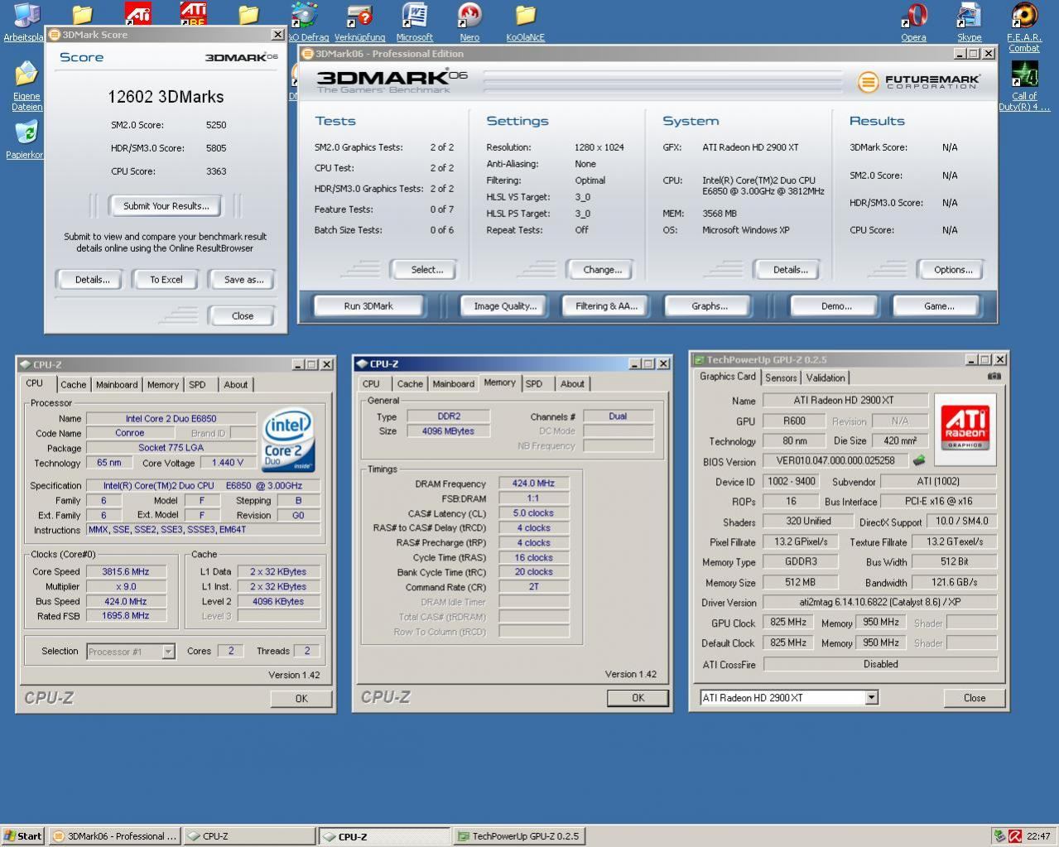Screen dimensions: 1059x847
Task: Launch the Skype desktop shortcut
Action: 969,17
